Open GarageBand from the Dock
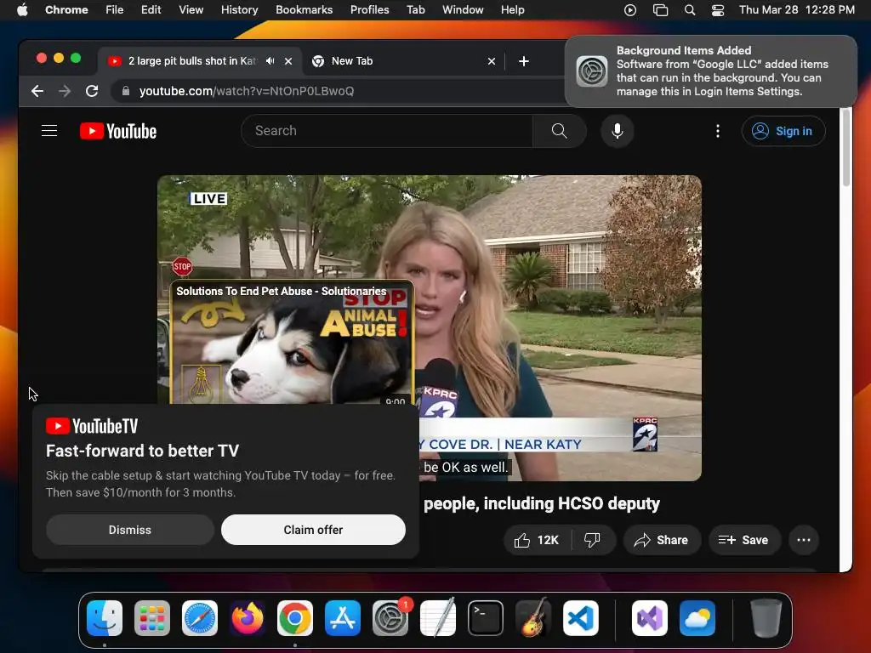This screenshot has width=871, height=653. (x=533, y=618)
